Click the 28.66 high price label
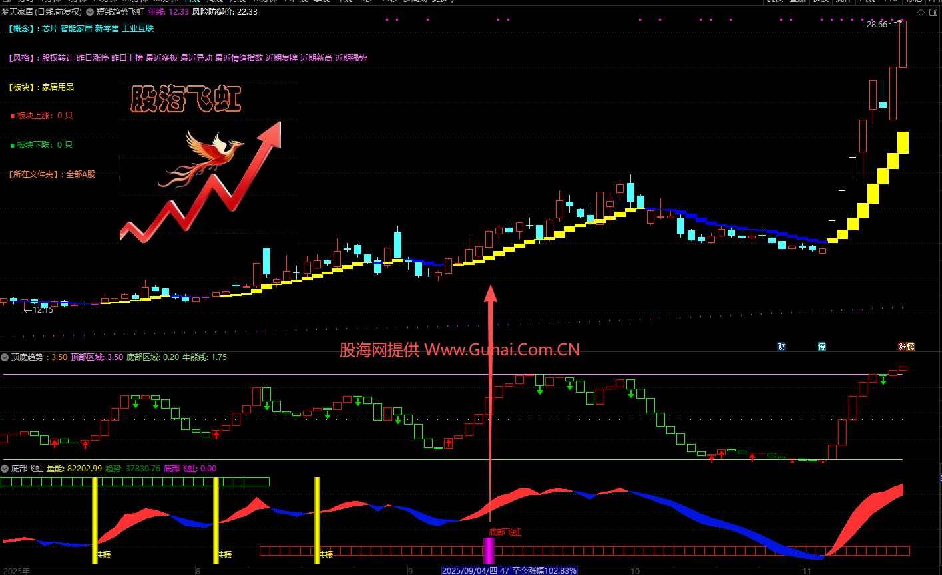Screen dimensions: 942x575 pos(877,25)
